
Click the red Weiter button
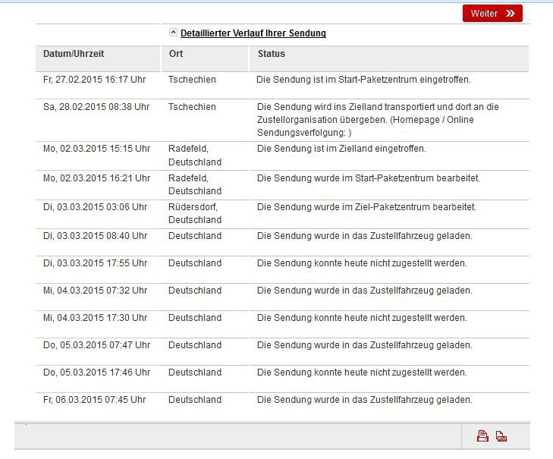492,14
